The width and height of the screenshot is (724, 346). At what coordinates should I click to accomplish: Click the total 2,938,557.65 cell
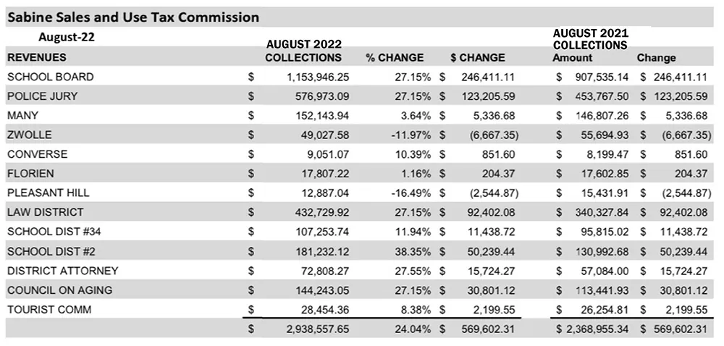tap(318, 329)
